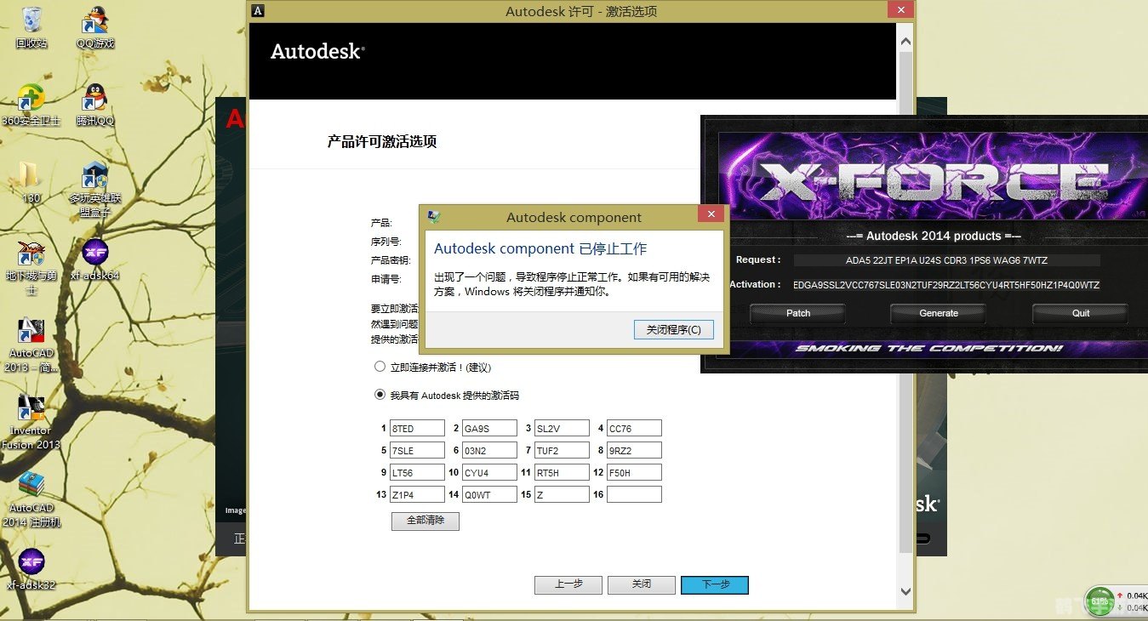Quit the X-Force keygen

(x=1079, y=313)
